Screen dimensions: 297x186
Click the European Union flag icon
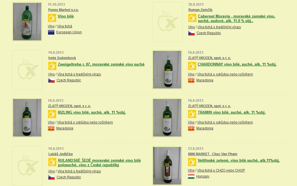51,32
